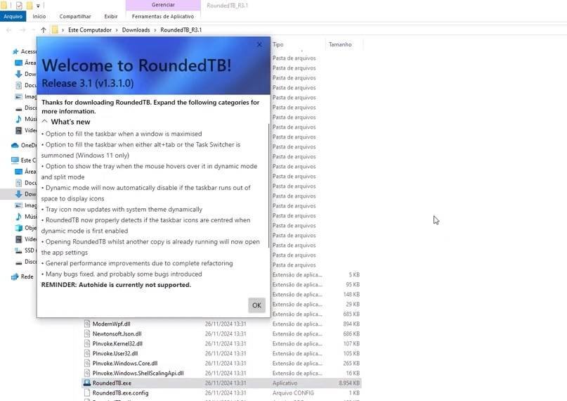This screenshot has width=567, height=401.
Task: Collapse the What's new section chevron
Action: (x=44, y=121)
